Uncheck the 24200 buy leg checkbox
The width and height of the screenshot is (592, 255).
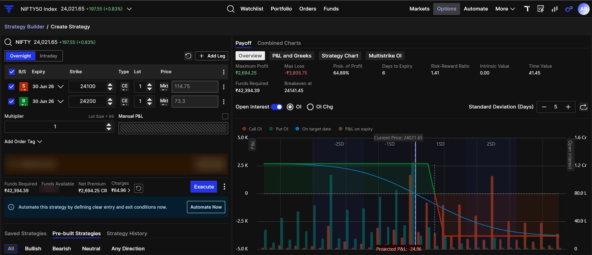pos(11,101)
